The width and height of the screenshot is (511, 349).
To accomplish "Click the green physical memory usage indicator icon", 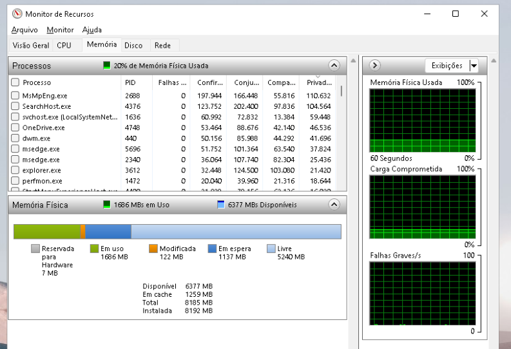I will 107,66.
